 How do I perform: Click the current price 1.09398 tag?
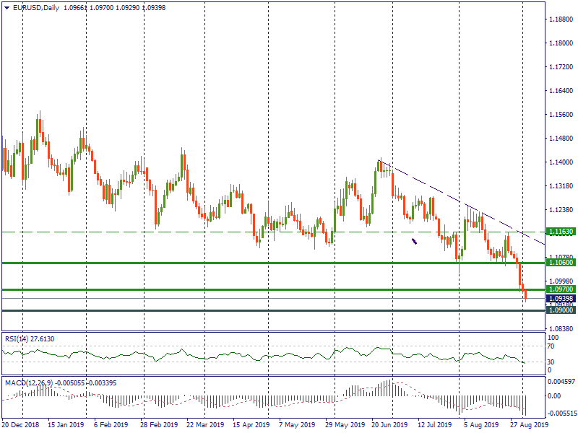point(561,298)
